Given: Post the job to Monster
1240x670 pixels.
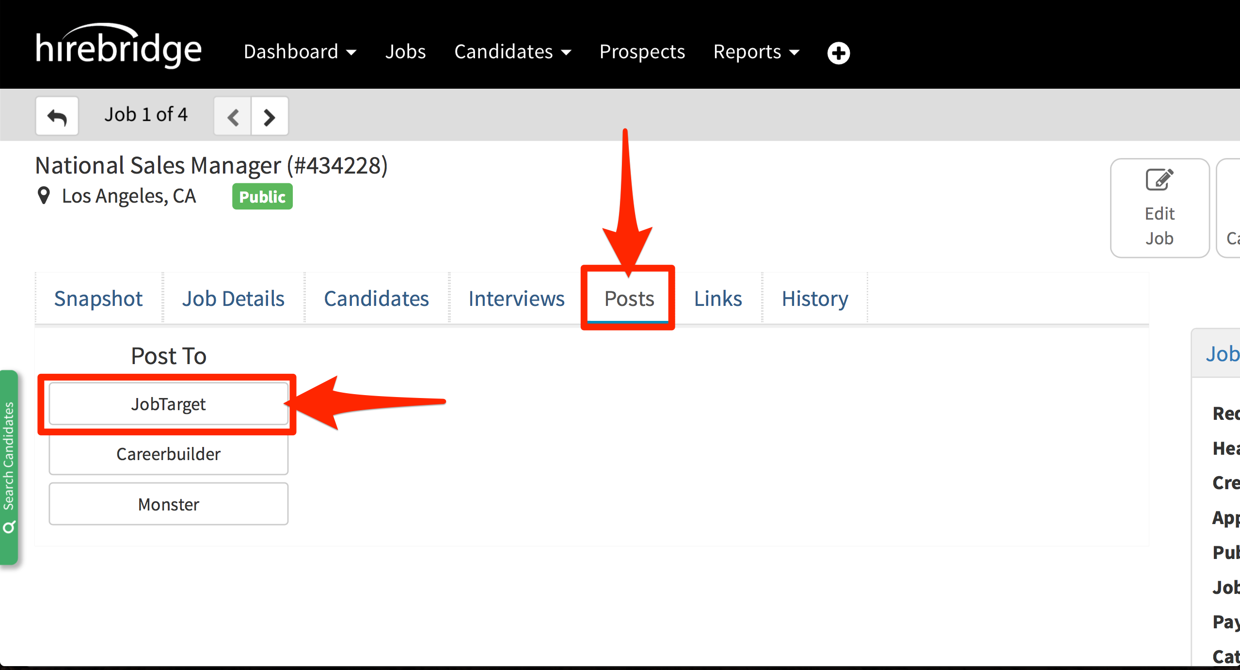Looking at the screenshot, I should [x=168, y=504].
